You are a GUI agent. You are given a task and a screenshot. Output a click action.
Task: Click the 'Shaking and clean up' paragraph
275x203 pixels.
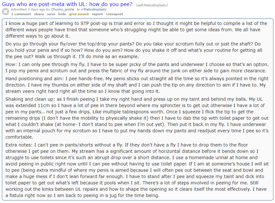pos(135,118)
